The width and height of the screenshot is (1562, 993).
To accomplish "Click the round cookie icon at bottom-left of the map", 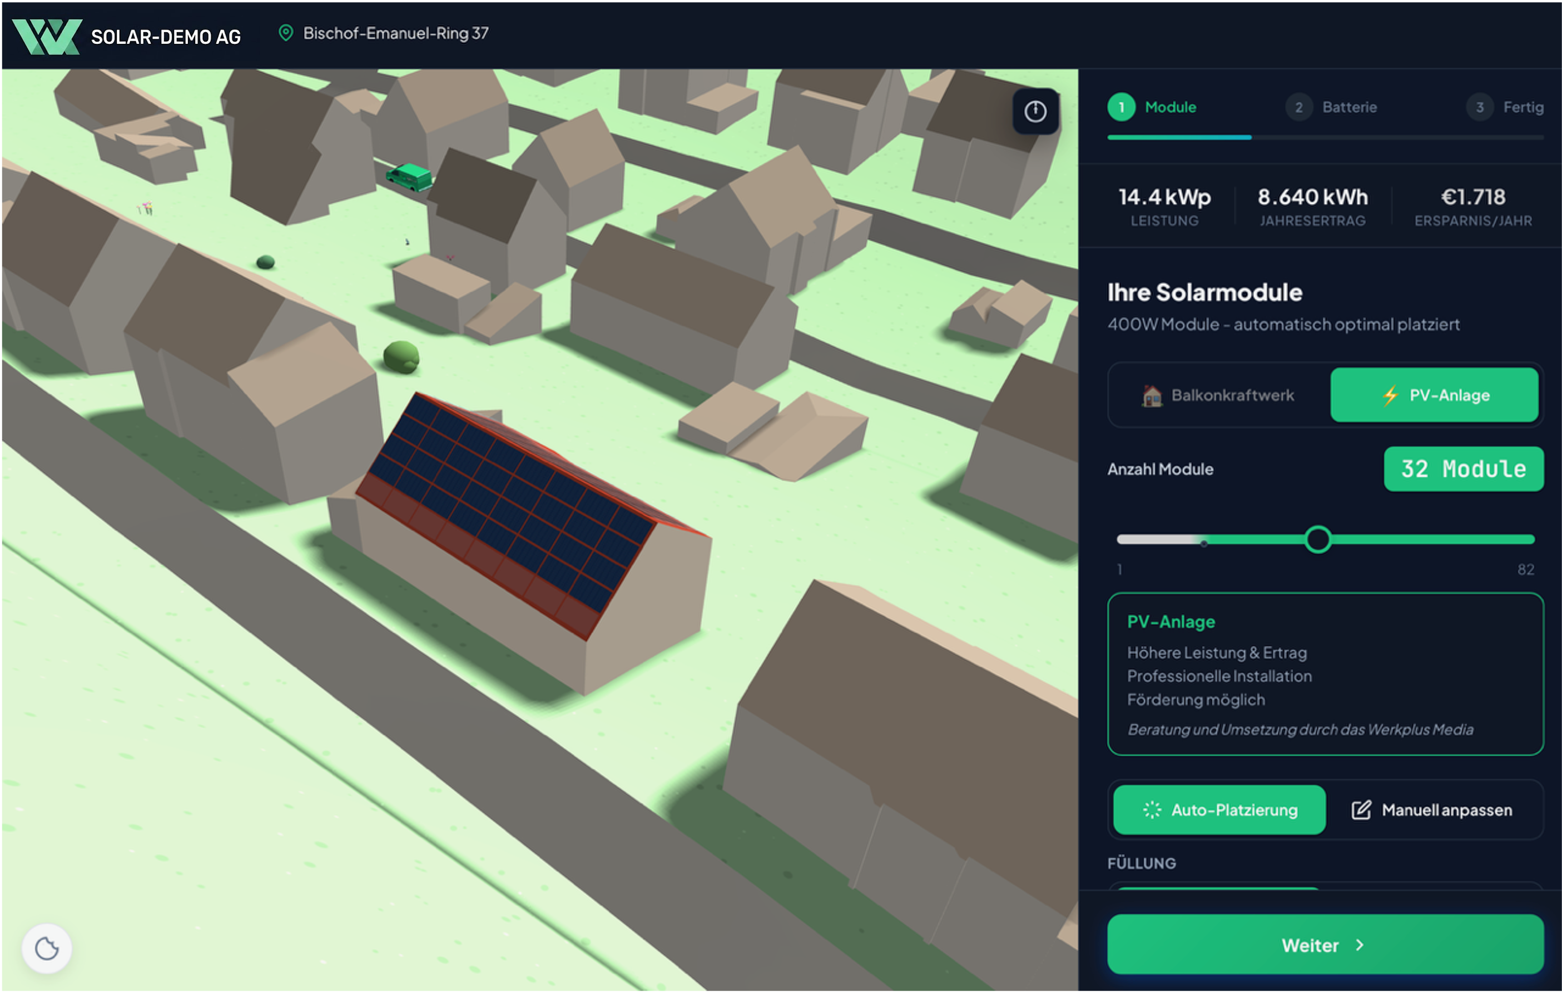I will [47, 949].
